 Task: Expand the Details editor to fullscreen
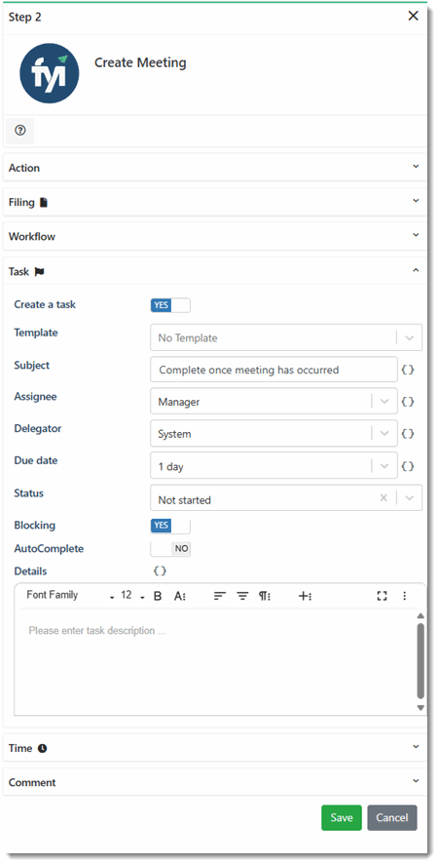click(x=383, y=596)
